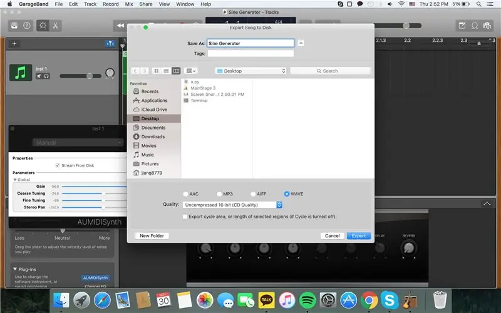Open the GarageBand Library button

coord(14,26)
